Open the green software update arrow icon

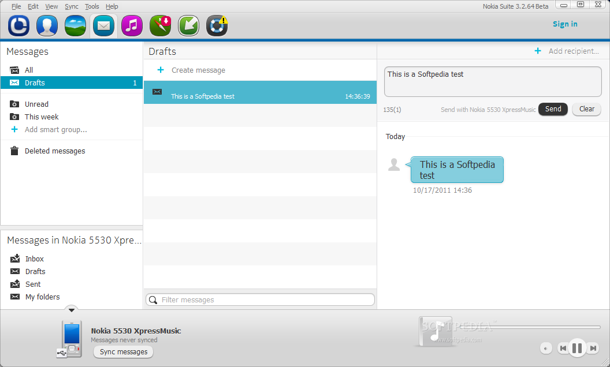point(189,25)
